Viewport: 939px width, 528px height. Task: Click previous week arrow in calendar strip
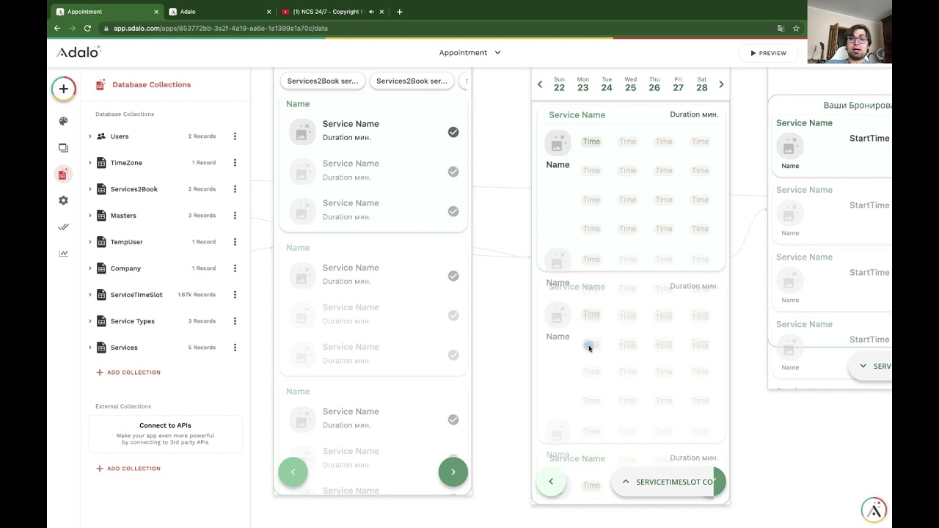(540, 84)
